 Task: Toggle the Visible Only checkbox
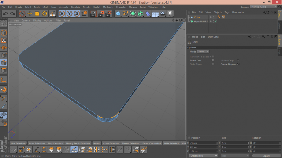(x=238, y=61)
